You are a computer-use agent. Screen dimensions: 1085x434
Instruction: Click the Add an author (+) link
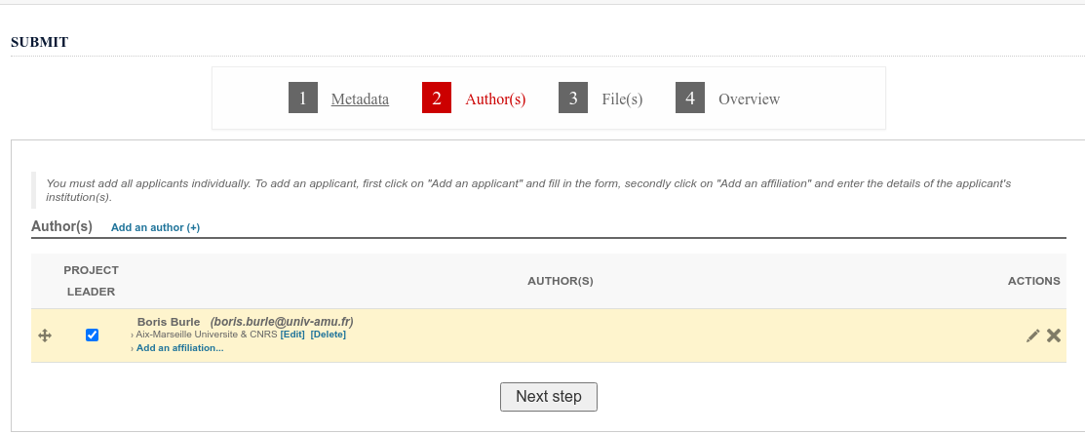coord(156,227)
